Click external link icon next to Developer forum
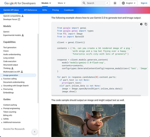 [x=19, y=19]
